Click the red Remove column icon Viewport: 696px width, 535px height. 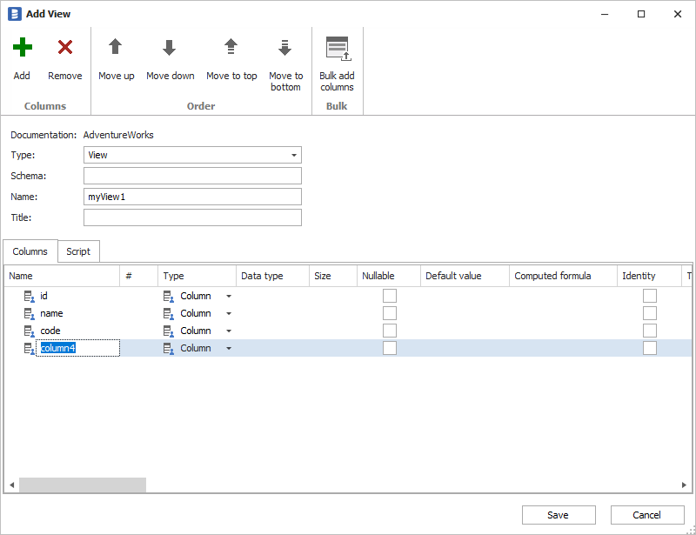[64, 48]
